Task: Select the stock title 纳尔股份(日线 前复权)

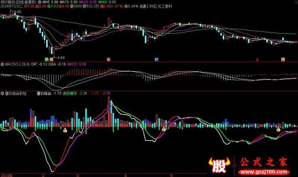Action: pos(18,2)
